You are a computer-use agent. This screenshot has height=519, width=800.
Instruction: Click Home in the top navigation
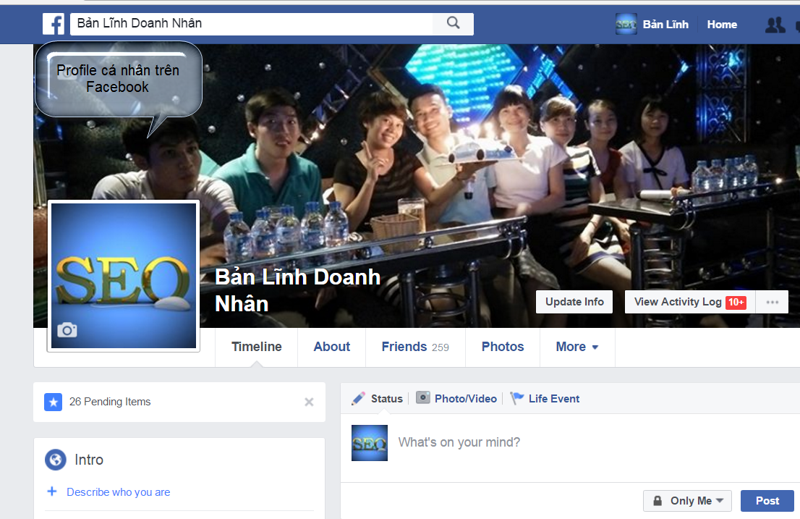722,25
